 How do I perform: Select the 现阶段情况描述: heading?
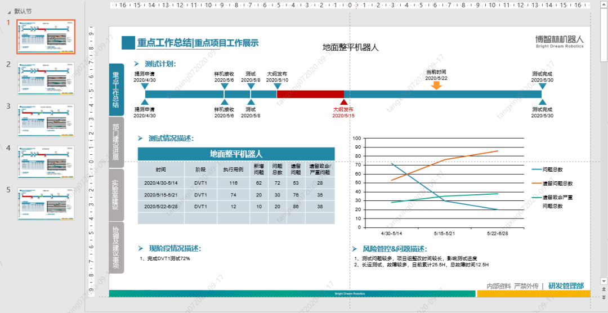pyautogui.click(x=175, y=249)
